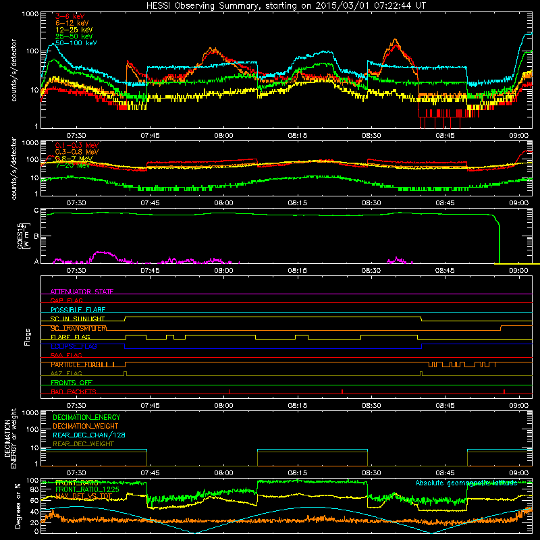Click the 0.3-0.8 MeV legend label
The width and height of the screenshot is (540, 540).
point(77,152)
